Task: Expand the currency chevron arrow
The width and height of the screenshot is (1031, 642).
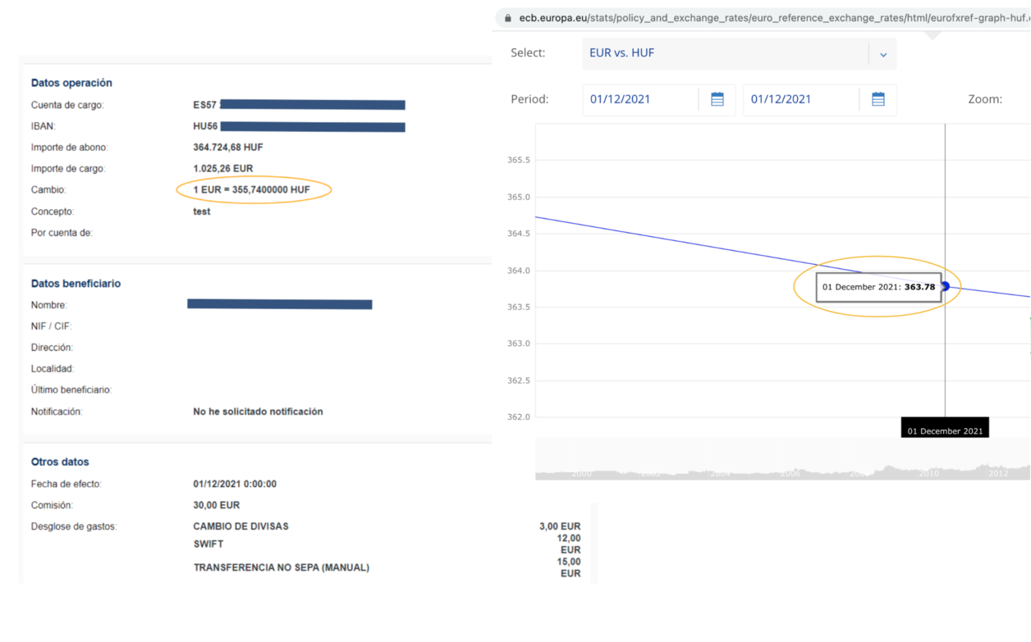Action: pyautogui.click(x=883, y=54)
